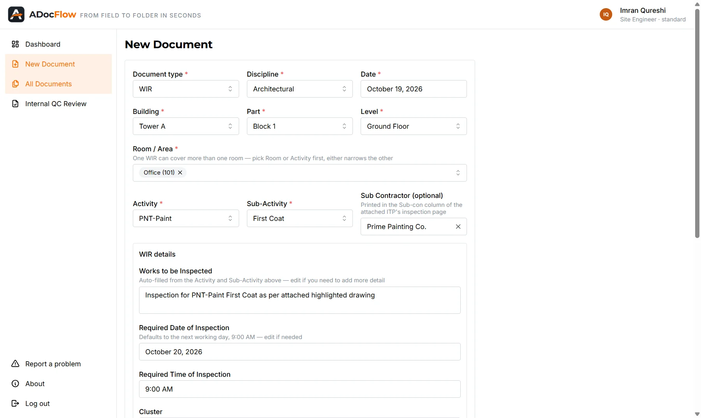
Task: Click the Sub Contractor field Prime Painting Co.
Action: (x=414, y=226)
